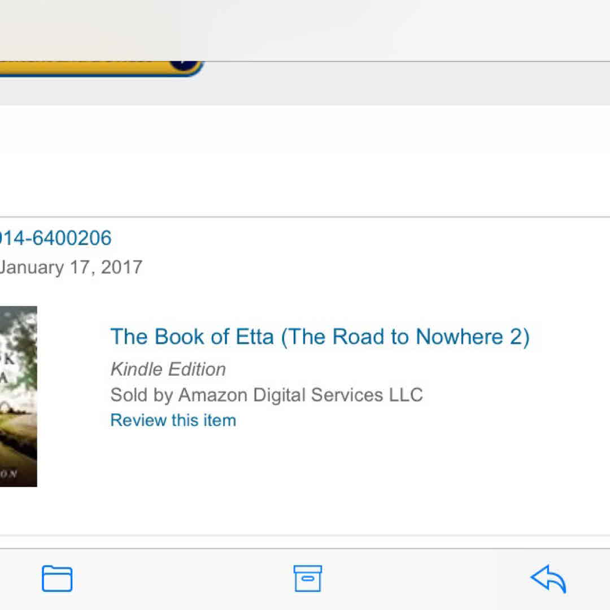This screenshot has height=610, width=610.
Task: Click the Review this item link
Action: (x=173, y=420)
